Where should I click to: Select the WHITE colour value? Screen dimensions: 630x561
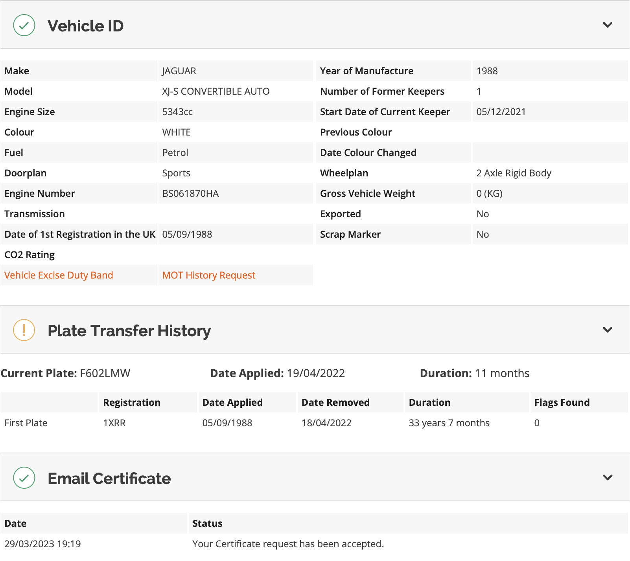(x=177, y=132)
